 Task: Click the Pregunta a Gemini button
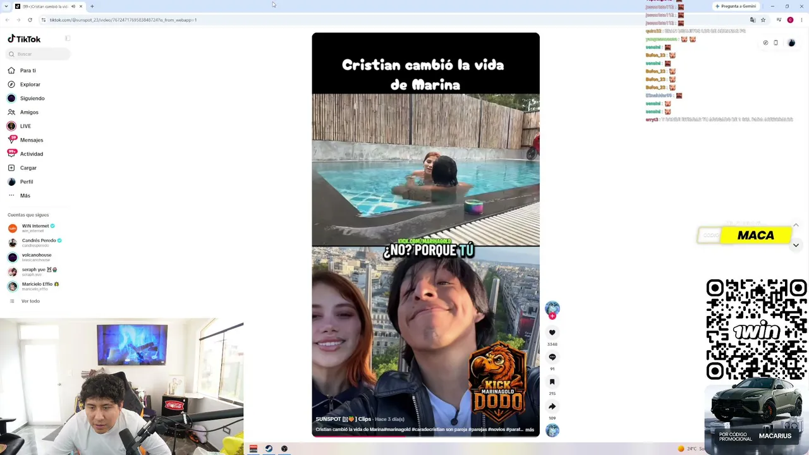point(735,6)
